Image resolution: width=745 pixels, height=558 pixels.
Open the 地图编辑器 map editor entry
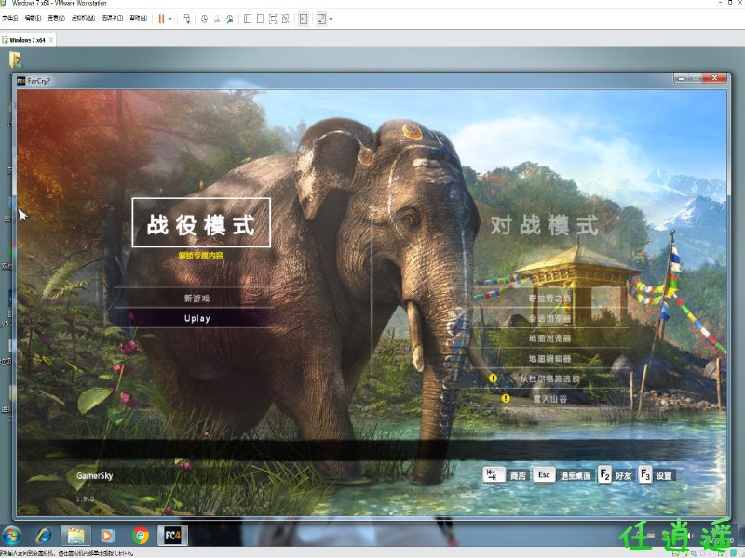(550, 359)
